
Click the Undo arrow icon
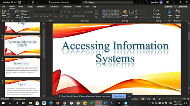[x=24, y=2]
